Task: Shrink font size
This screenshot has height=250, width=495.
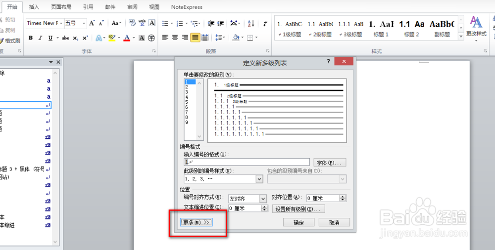Action: click(x=101, y=23)
